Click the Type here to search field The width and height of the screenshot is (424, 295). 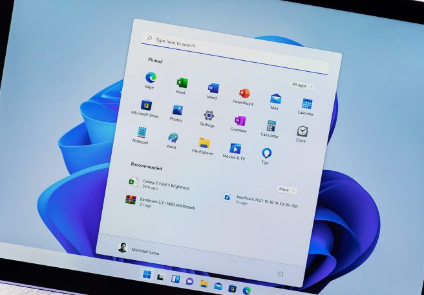tap(235, 54)
